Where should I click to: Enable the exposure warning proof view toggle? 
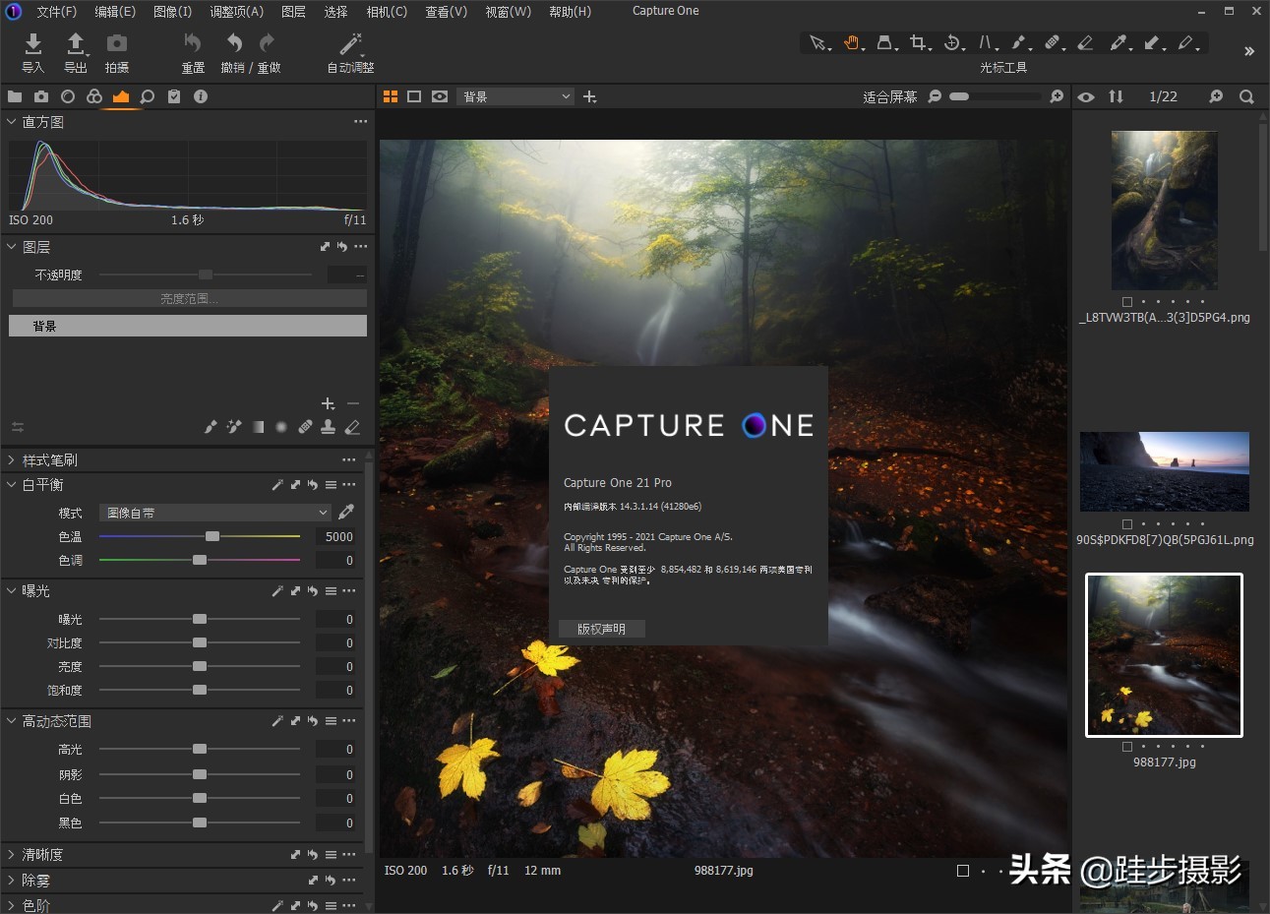click(440, 95)
